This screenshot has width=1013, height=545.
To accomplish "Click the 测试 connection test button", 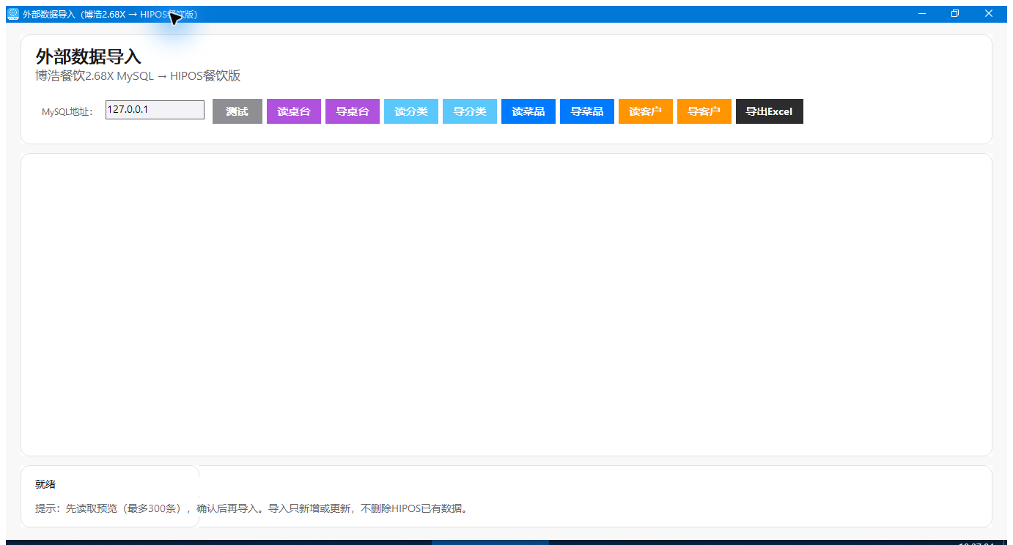I will (x=237, y=111).
